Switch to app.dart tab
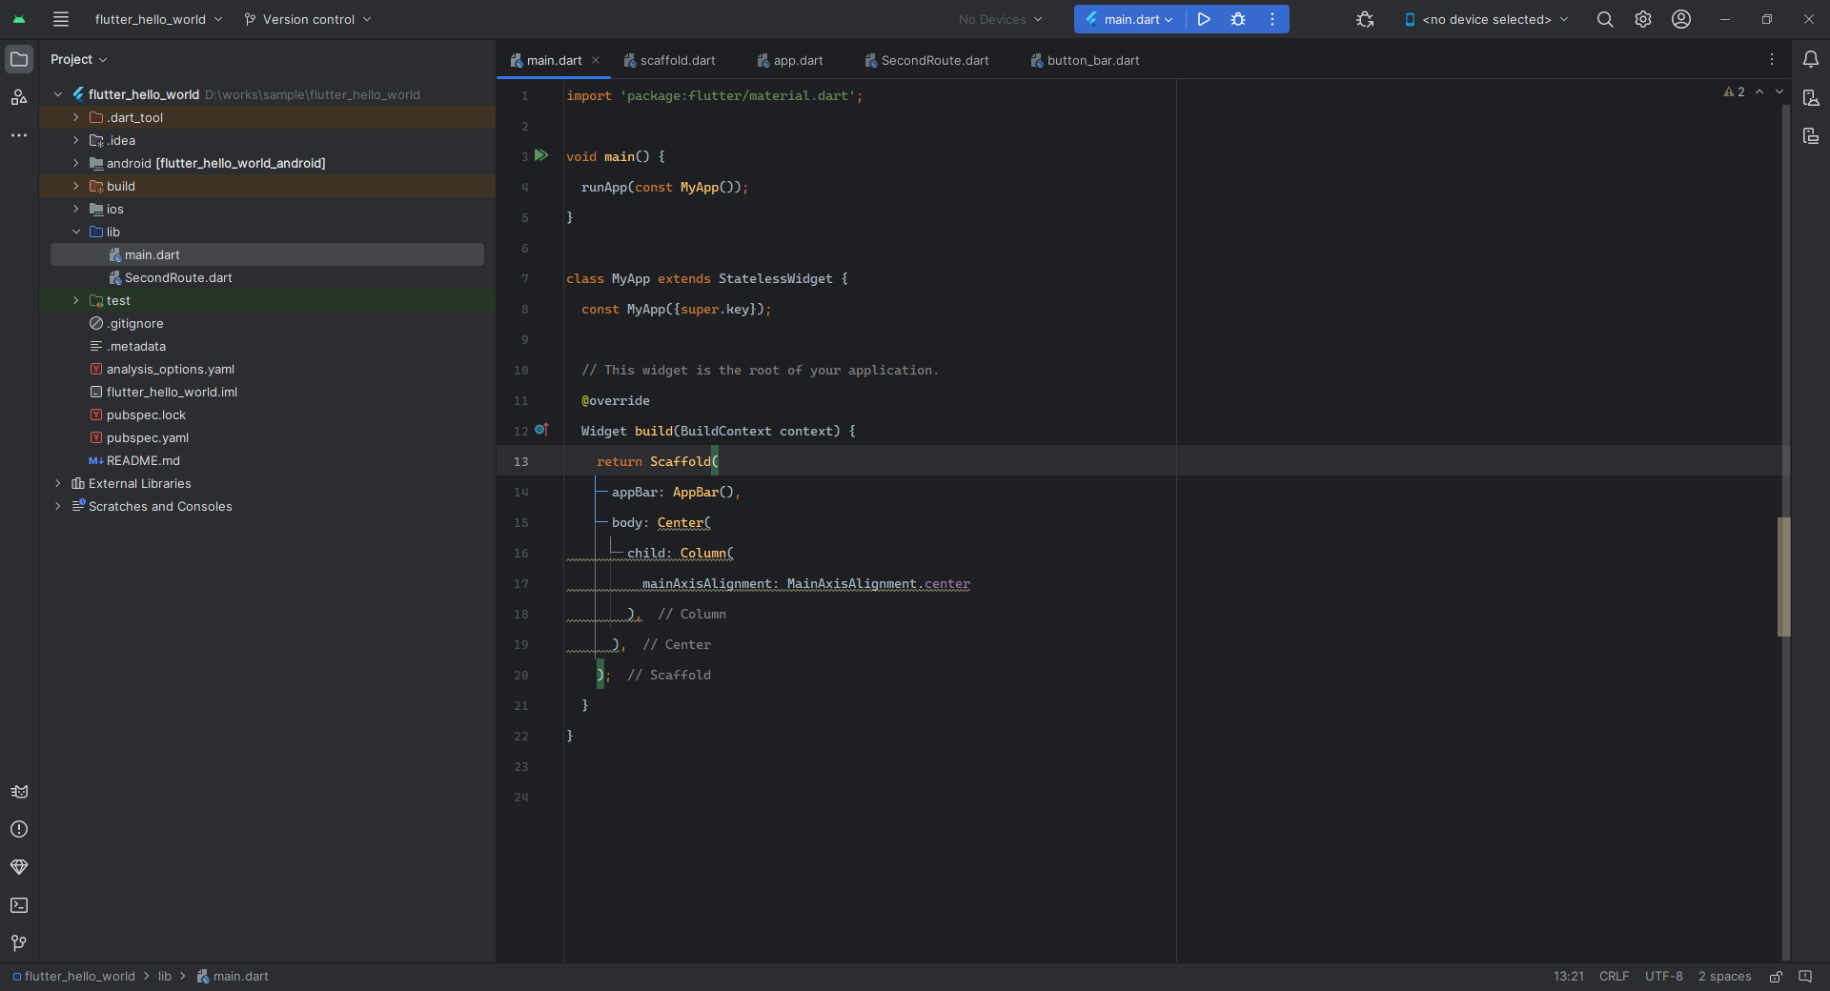 click(790, 60)
